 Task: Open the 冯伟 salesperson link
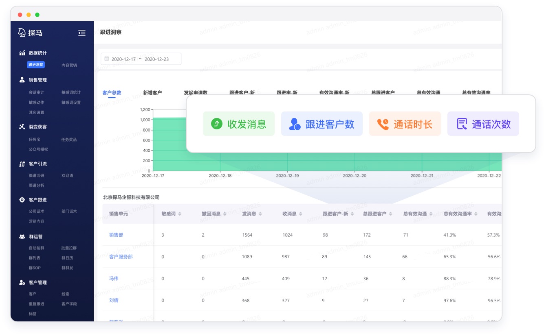tap(114, 279)
